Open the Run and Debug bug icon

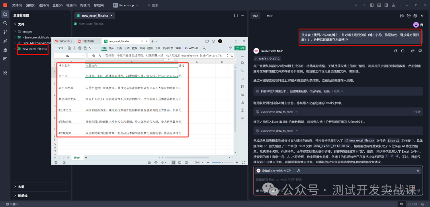5,50
